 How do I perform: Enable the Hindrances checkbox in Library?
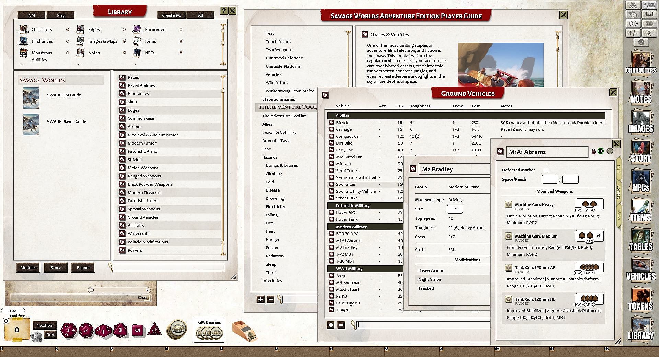[68, 41]
